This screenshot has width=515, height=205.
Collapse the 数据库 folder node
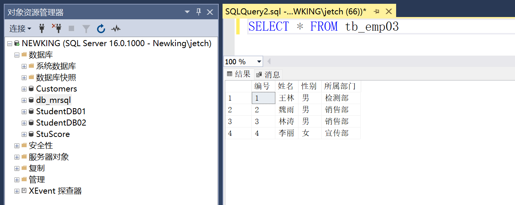(17, 55)
